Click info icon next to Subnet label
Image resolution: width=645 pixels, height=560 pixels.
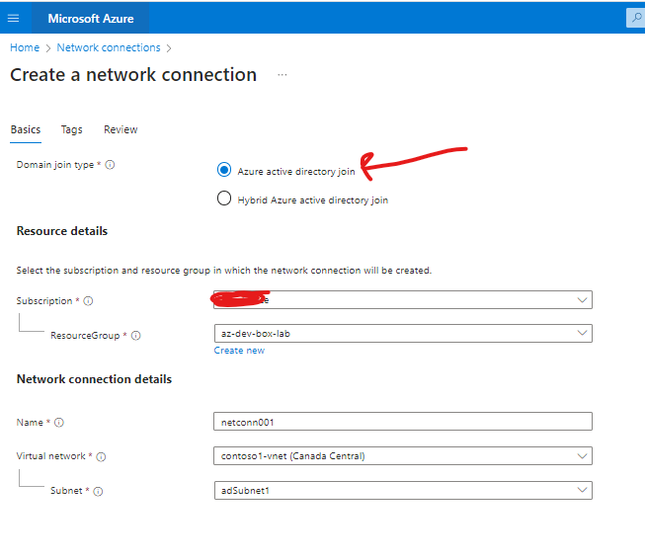98,490
